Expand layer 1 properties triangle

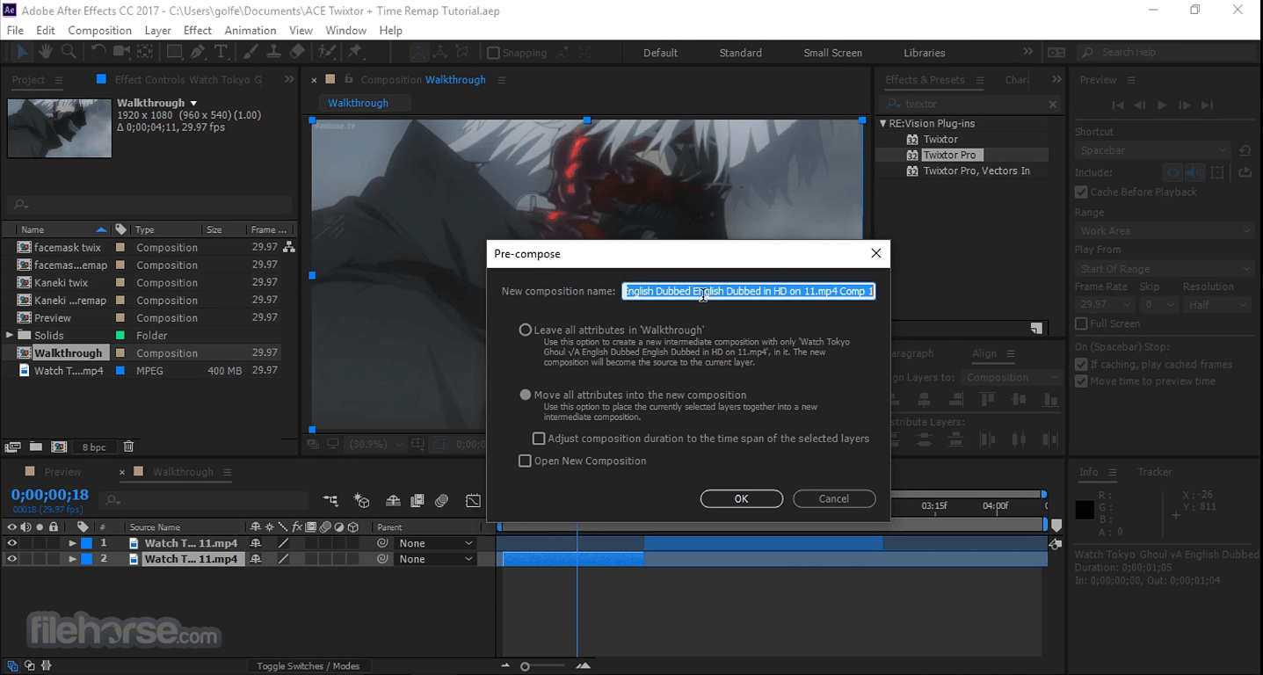pos(72,543)
